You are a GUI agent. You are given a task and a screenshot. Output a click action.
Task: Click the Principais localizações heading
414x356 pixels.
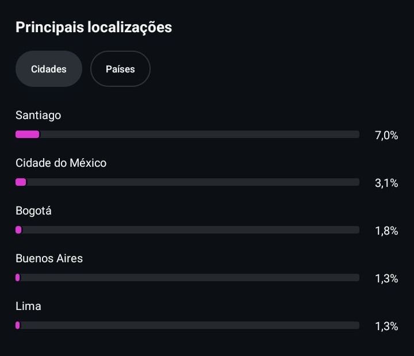pos(94,27)
